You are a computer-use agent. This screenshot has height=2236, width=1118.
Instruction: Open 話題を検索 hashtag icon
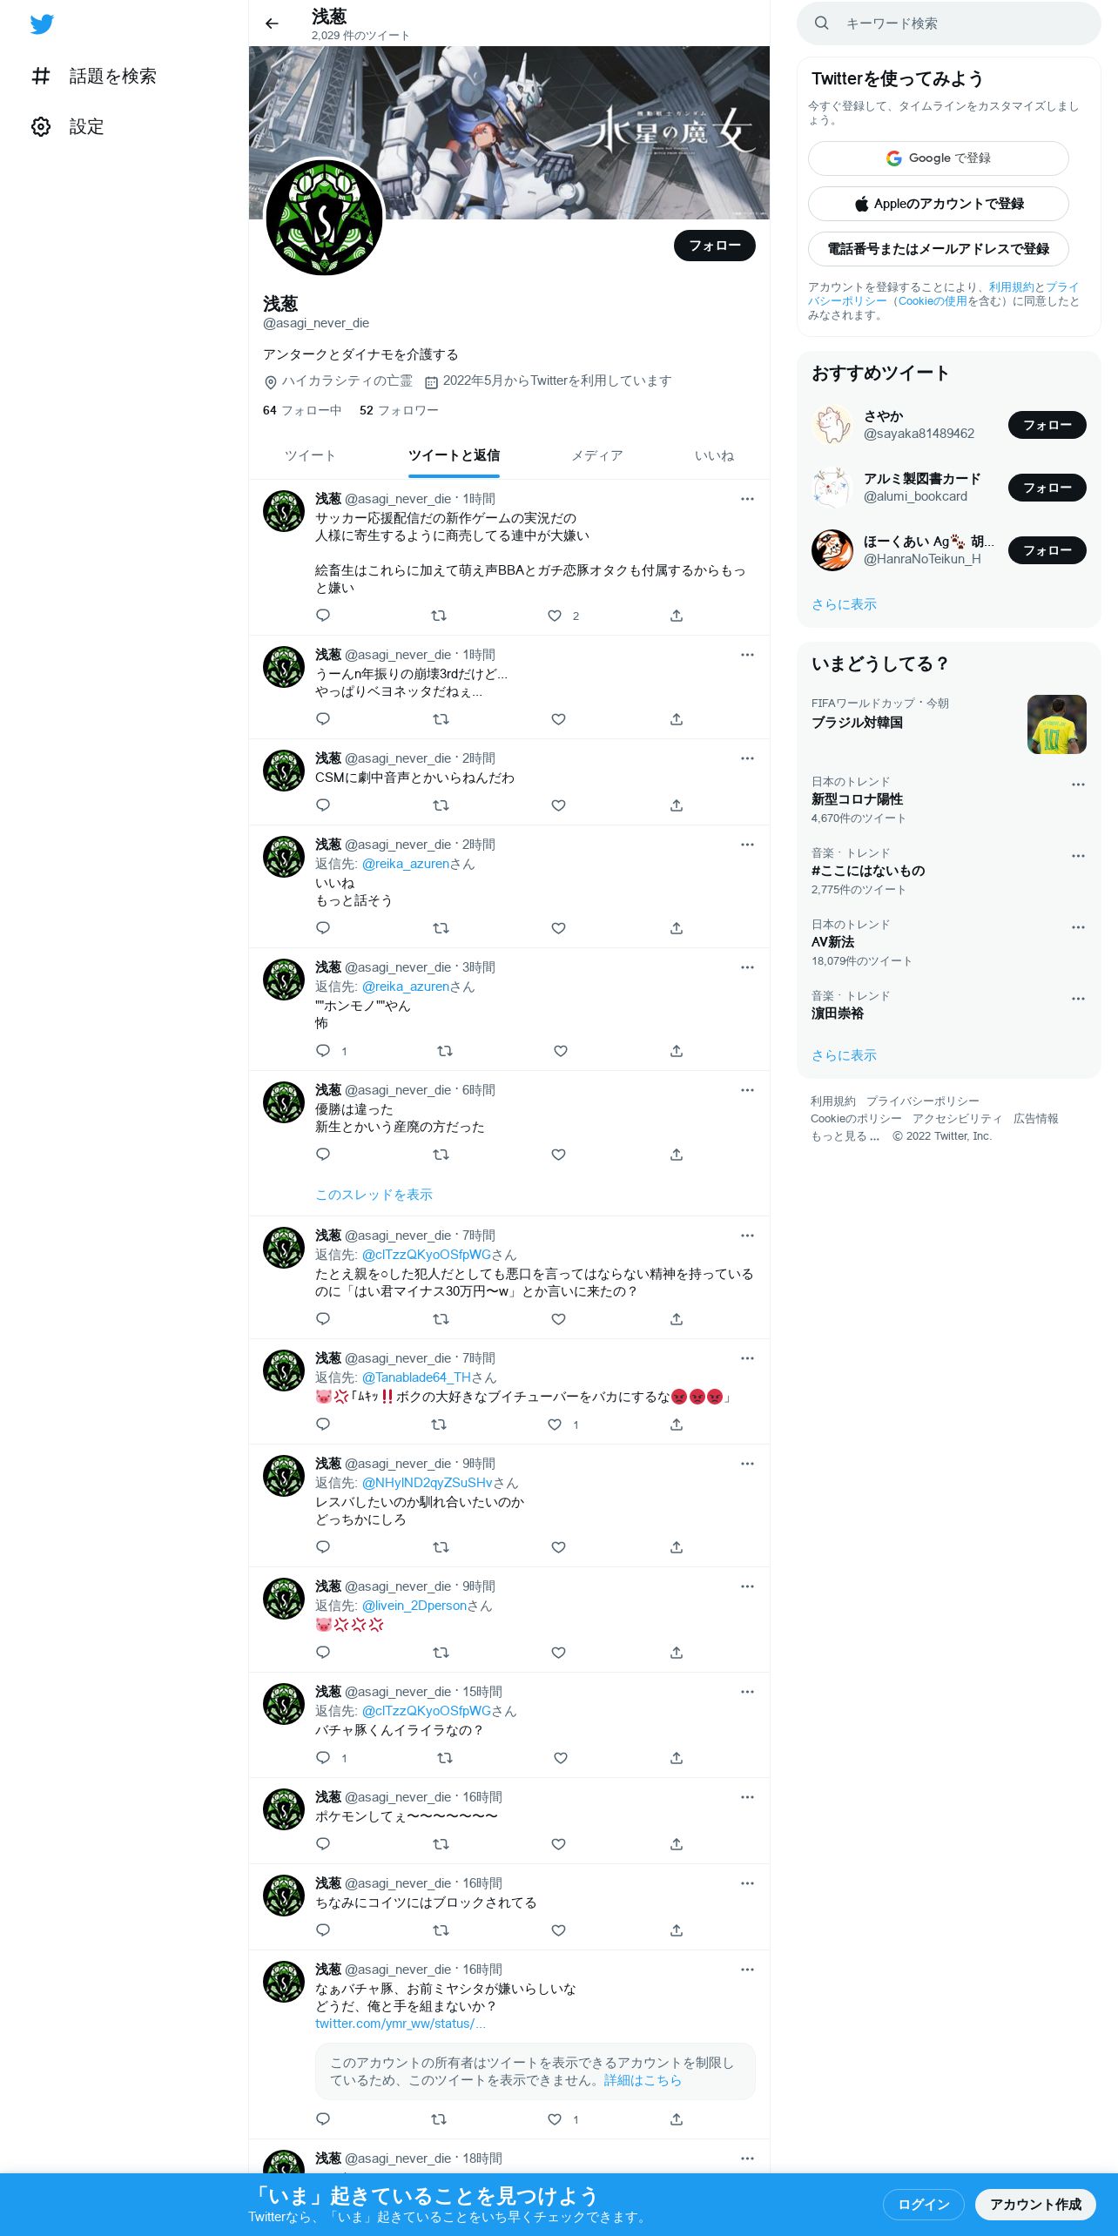click(41, 76)
